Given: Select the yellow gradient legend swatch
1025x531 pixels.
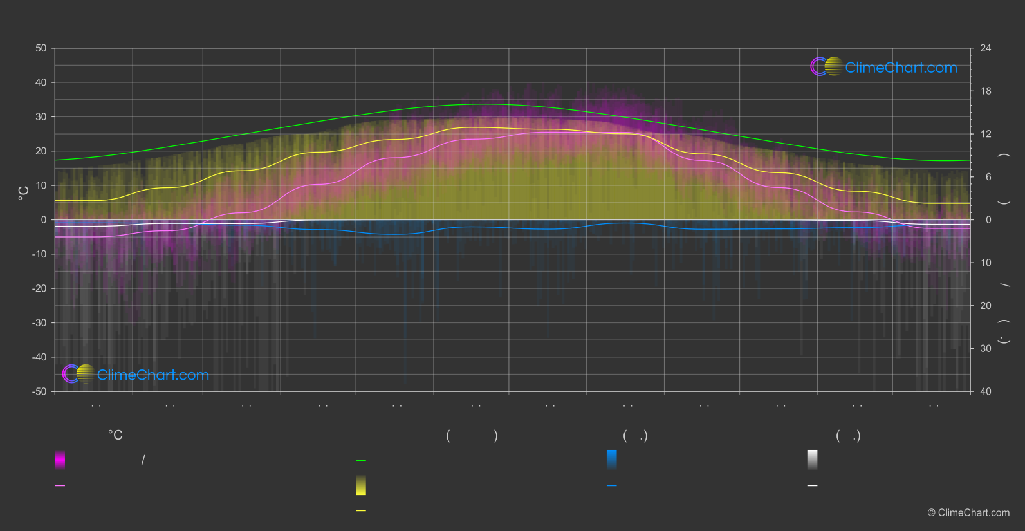Looking at the screenshot, I should click(x=361, y=485).
